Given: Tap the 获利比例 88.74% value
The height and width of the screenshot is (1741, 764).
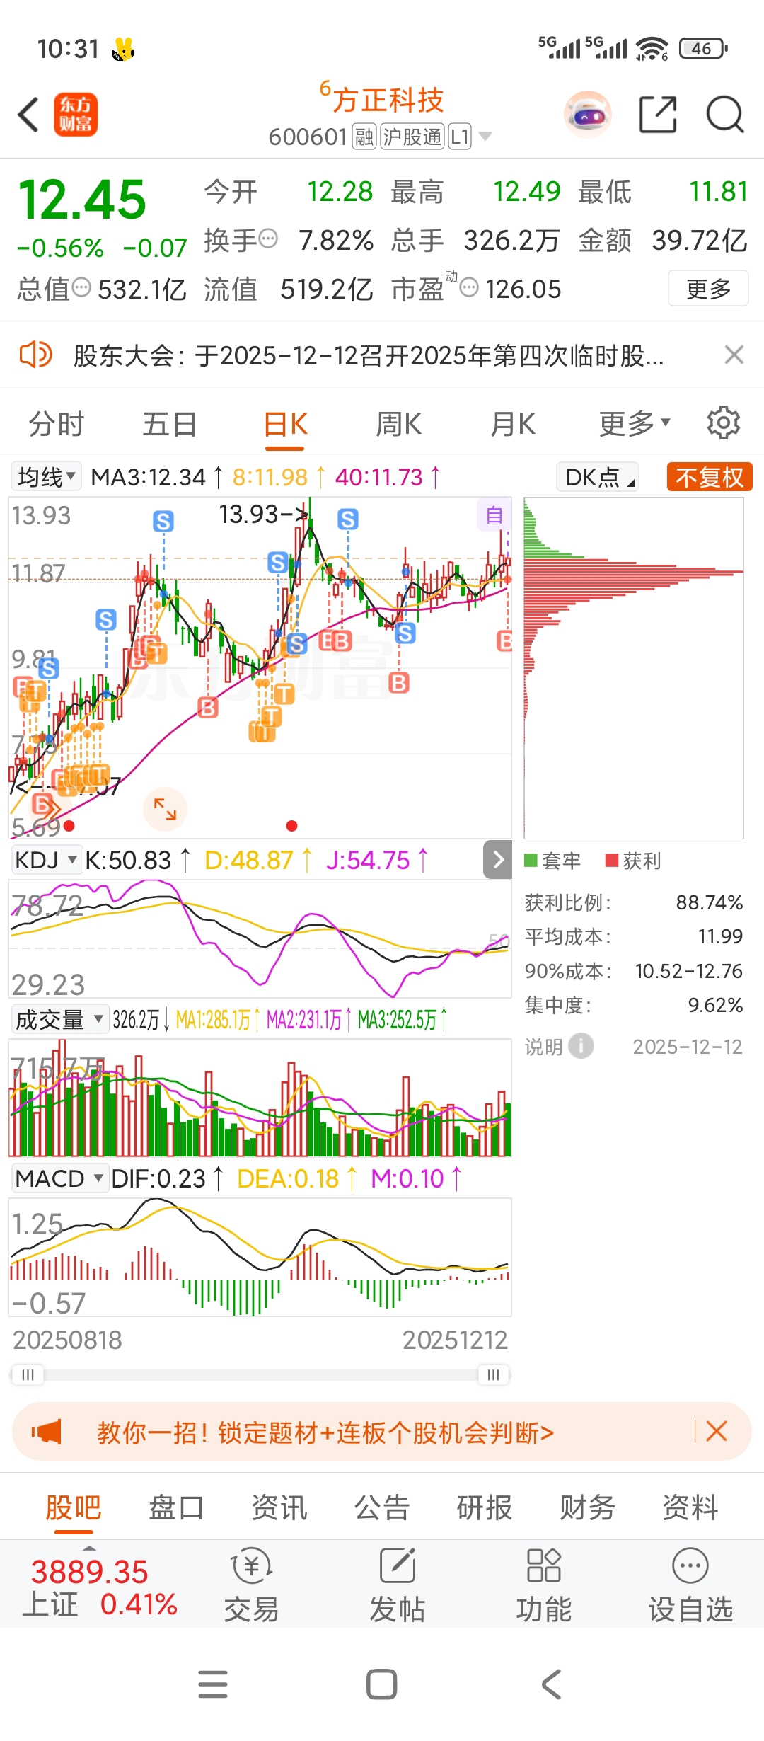Looking at the screenshot, I should 709,902.
